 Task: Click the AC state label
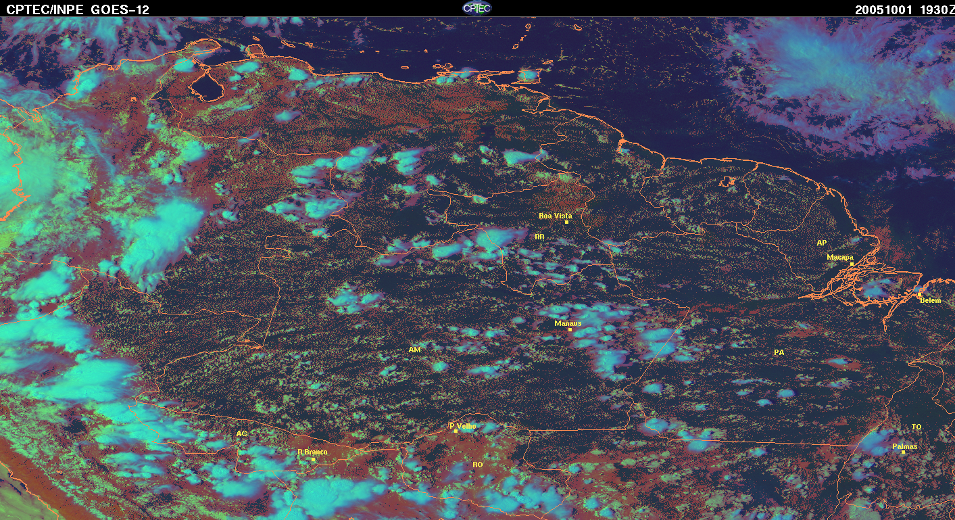coord(241,433)
